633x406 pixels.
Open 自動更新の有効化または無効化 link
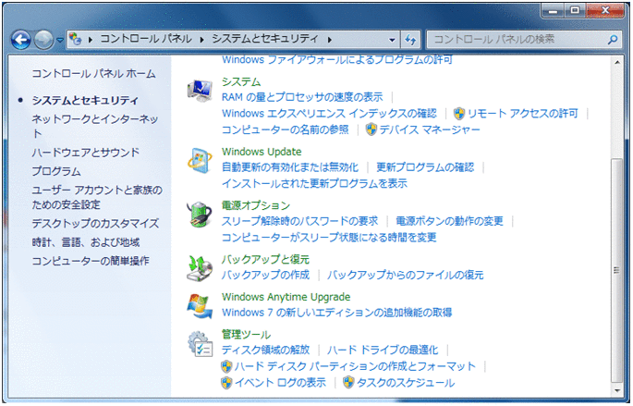290,166
